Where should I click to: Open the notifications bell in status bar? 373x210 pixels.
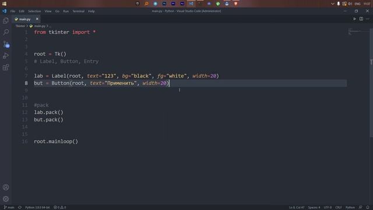(x=368, y=208)
